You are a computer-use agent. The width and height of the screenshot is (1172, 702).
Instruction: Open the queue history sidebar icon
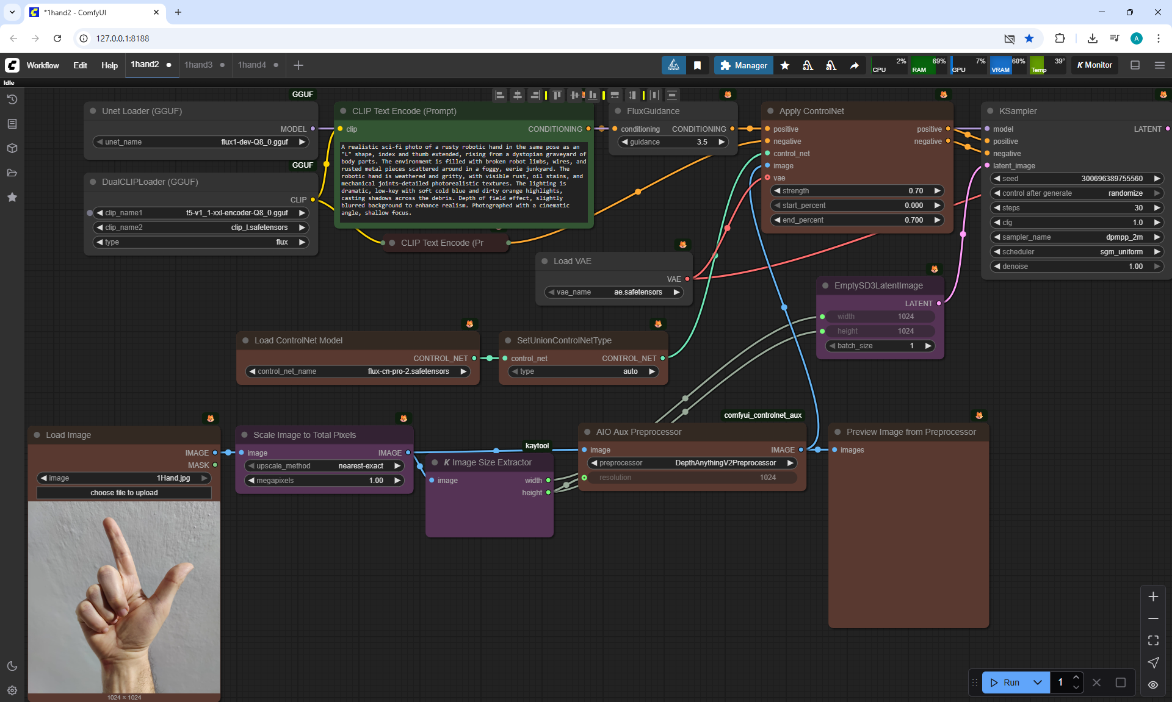point(12,99)
